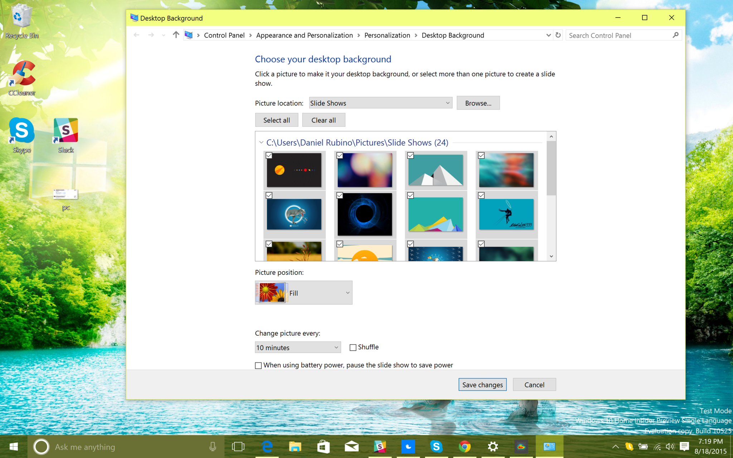This screenshot has width=733, height=458.
Task: Click the Settings gear taskbar icon
Action: [492, 447]
